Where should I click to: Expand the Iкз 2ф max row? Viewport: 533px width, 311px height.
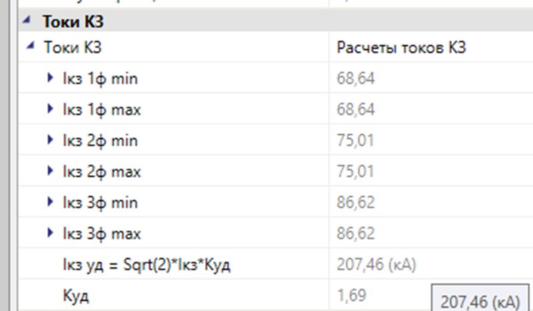click(50, 172)
